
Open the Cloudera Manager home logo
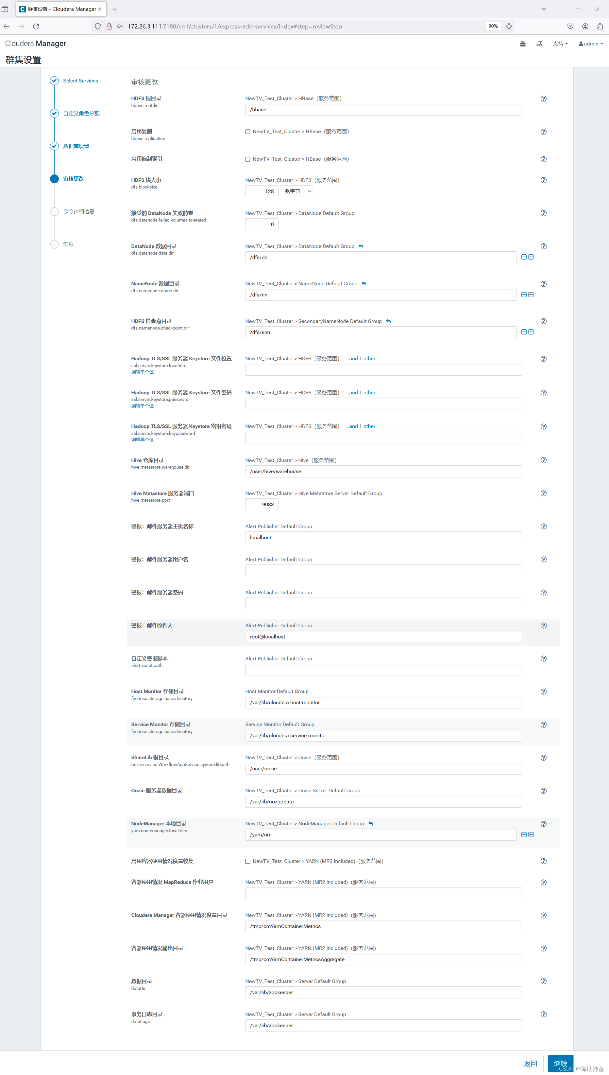point(36,44)
